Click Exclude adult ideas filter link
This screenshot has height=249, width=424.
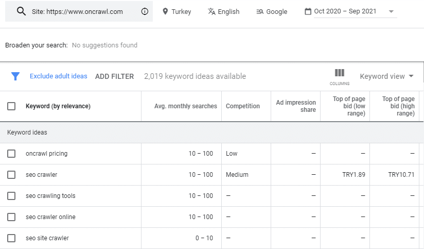[59, 76]
